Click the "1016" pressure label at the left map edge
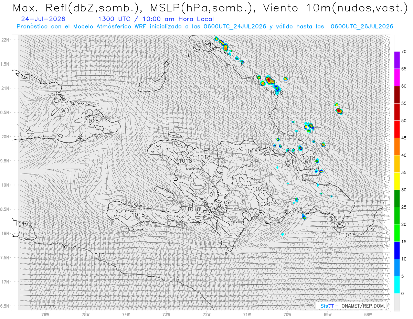413x319 pixels. [x=22, y=223]
